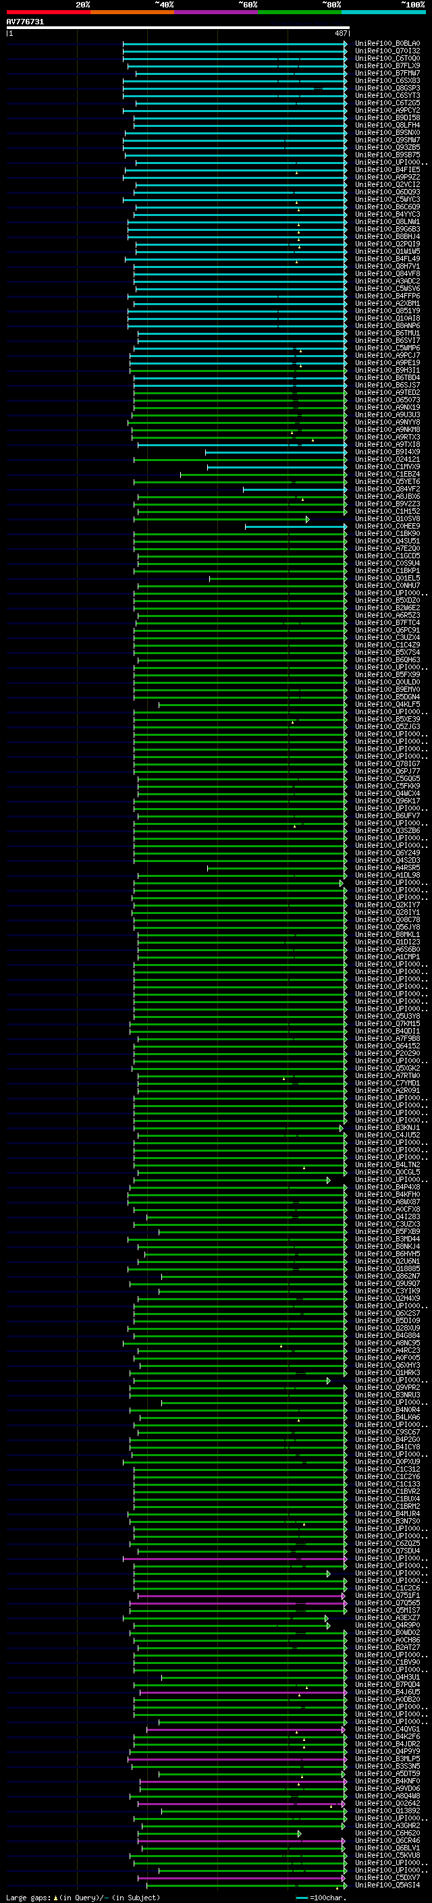Select hit label UniRef100_A9PCY2
This screenshot has width=432, height=1903.
click(387, 111)
